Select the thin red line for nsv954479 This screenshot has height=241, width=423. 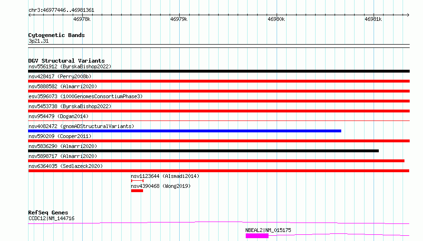(x=219, y=120)
